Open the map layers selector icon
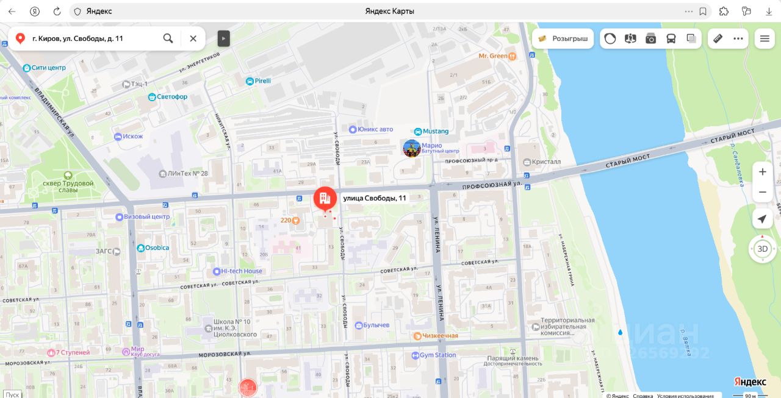 click(x=691, y=38)
